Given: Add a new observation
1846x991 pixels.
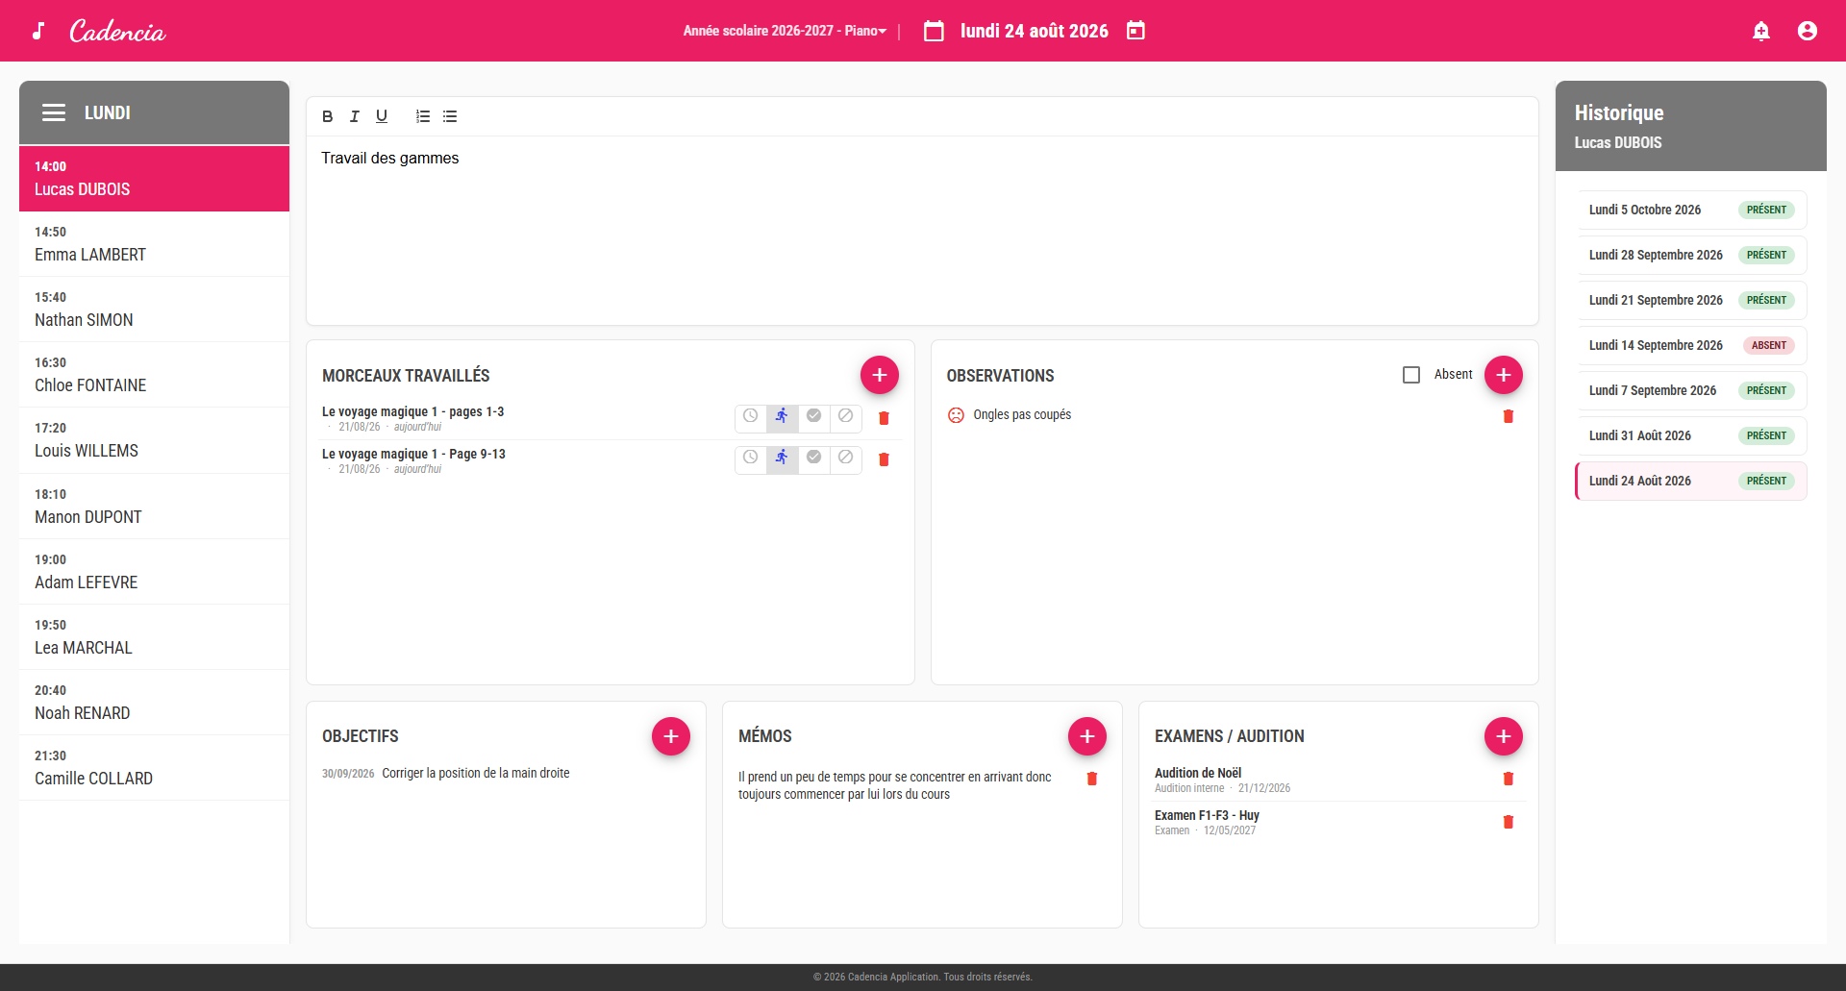Looking at the screenshot, I should point(1504,375).
